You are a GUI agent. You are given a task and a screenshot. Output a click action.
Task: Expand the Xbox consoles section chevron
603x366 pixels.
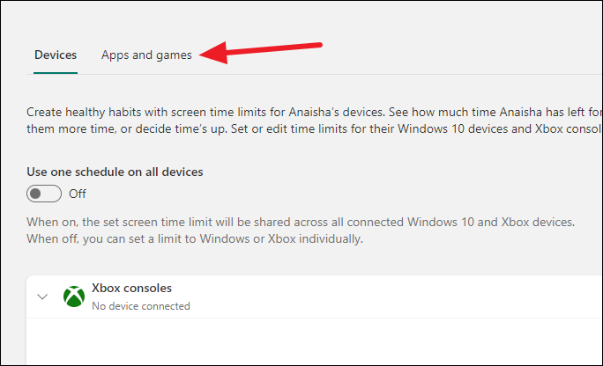(42, 296)
